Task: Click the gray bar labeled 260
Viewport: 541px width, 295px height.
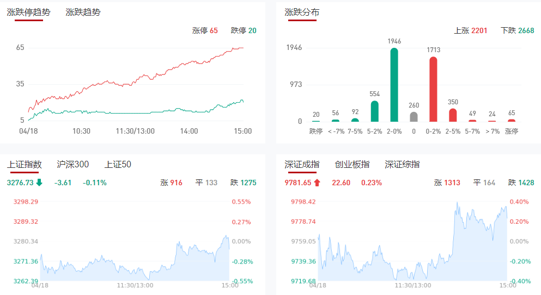Action: [x=414, y=116]
